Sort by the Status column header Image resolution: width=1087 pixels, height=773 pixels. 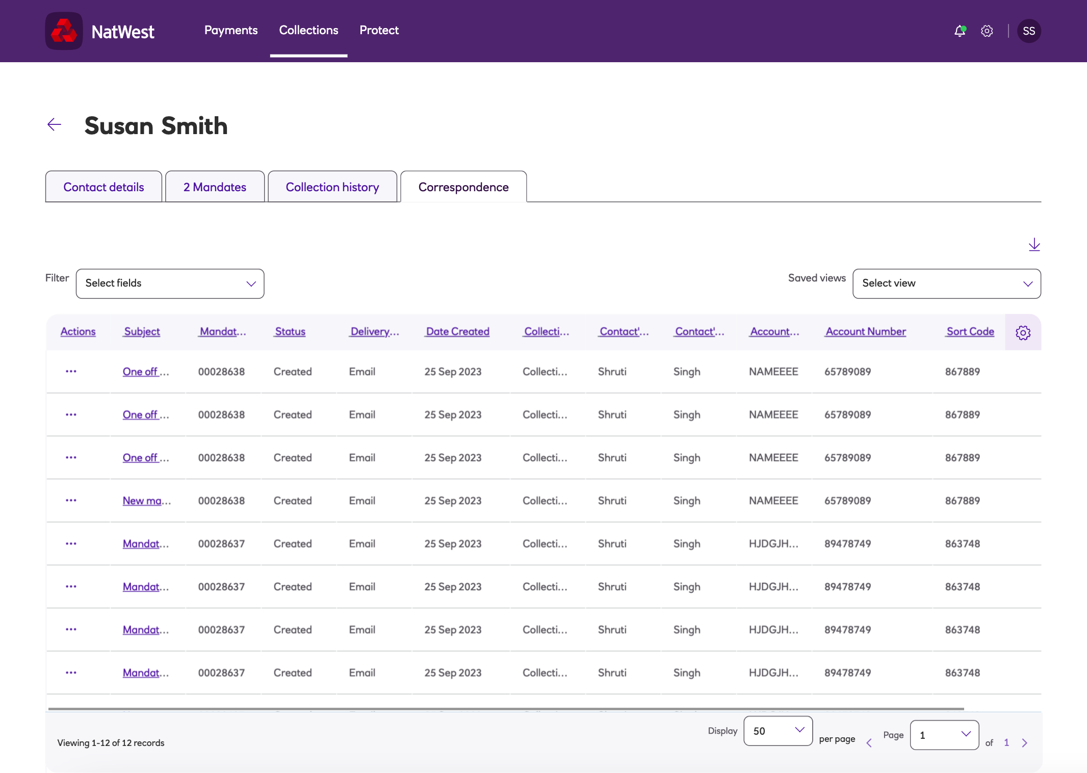290,331
